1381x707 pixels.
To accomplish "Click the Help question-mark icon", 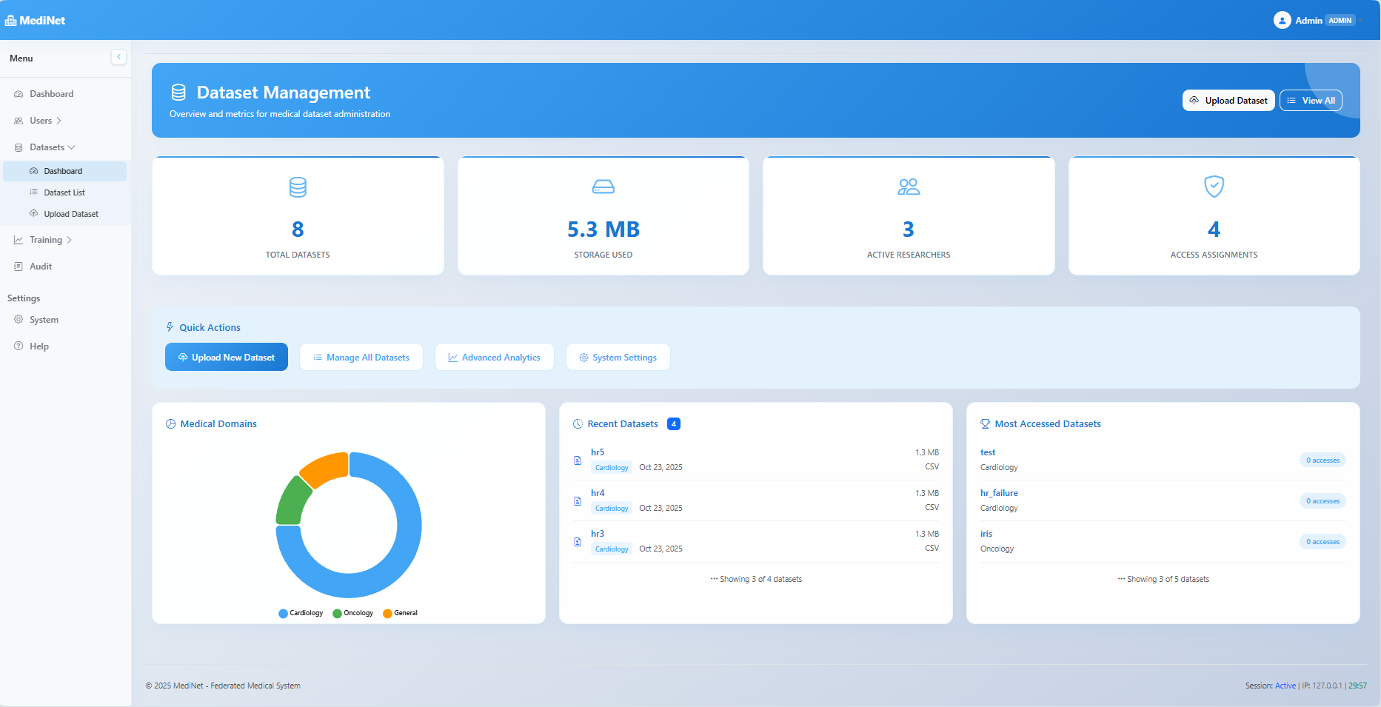I will click(19, 346).
